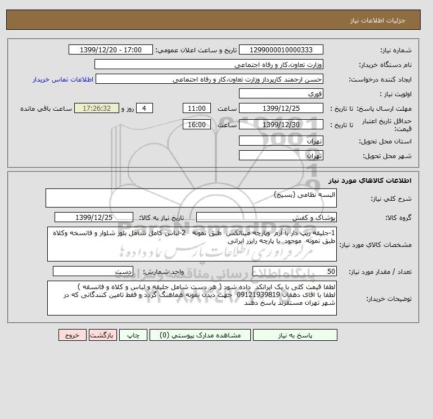
Task: Click the اولویت نیاز label
Action: pos(396,94)
